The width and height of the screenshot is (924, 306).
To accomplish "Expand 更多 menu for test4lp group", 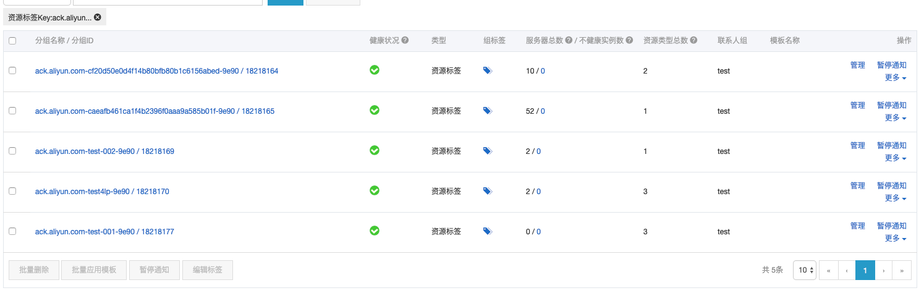I will tap(896, 198).
